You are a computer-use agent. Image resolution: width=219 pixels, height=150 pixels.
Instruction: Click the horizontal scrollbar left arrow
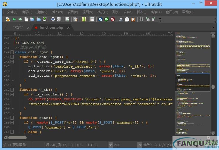pos(6,138)
